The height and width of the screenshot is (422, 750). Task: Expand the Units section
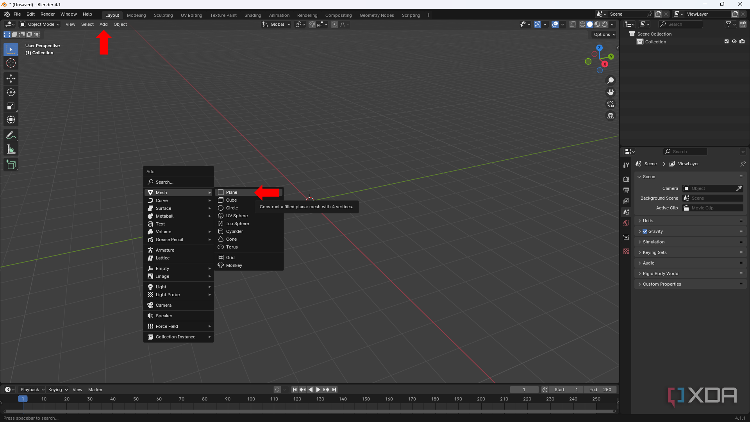pos(648,220)
